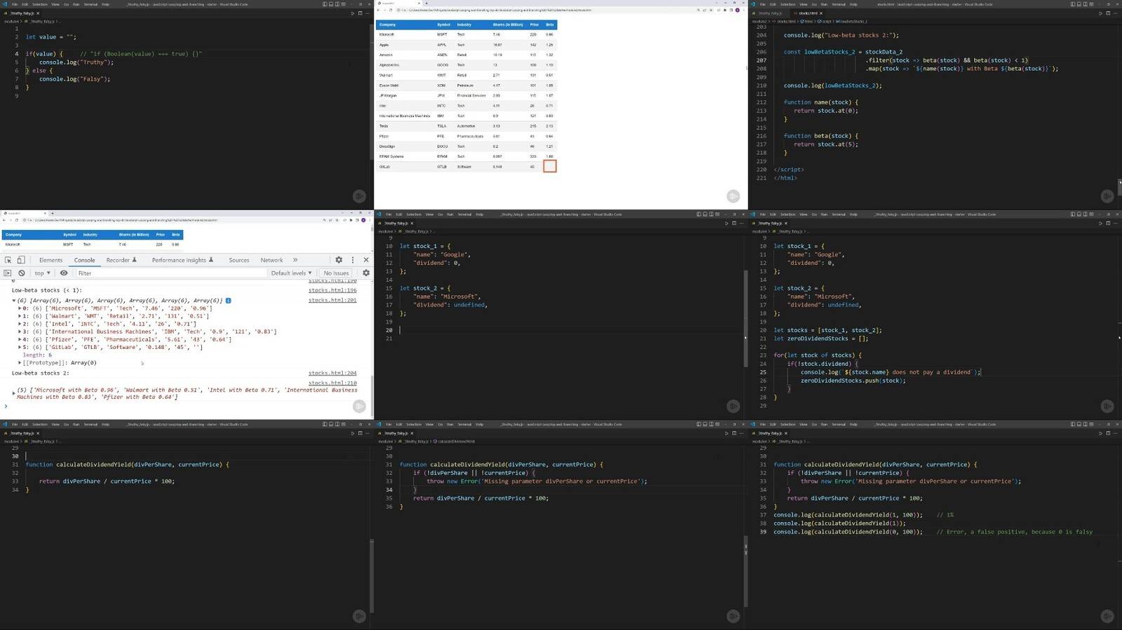
Task: Open the Performance insights tab
Action: click(x=182, y=260)
